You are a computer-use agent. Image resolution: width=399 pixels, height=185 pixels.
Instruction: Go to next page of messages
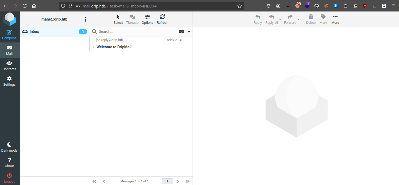178,181
